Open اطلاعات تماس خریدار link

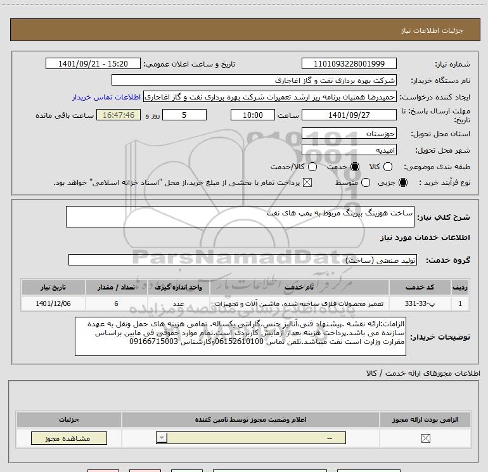point(106,97)
